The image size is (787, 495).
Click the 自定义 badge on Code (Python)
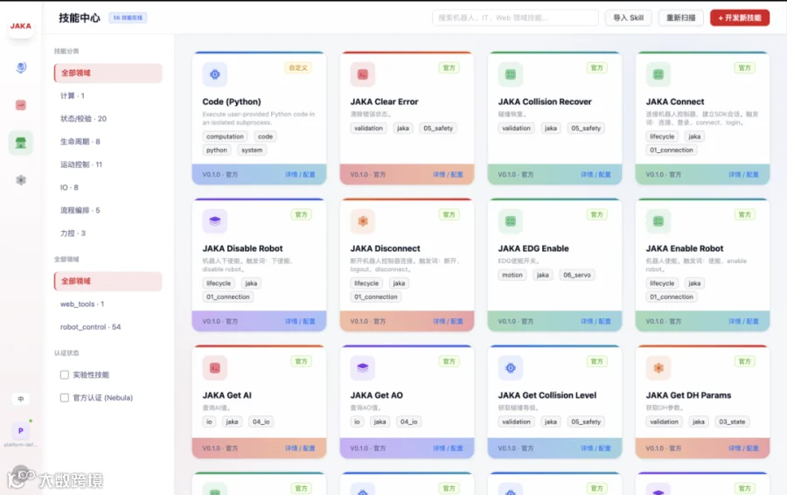point(298,67)
